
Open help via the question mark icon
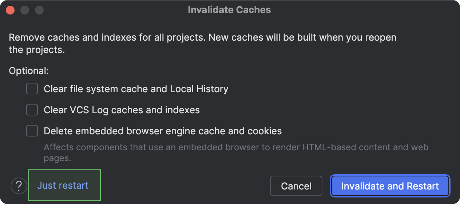pyautogui.click(x=19, y=186)
